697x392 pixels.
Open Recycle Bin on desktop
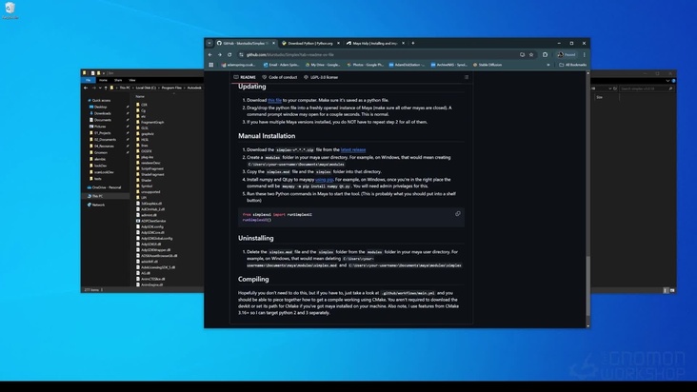[x=10, y=10]
